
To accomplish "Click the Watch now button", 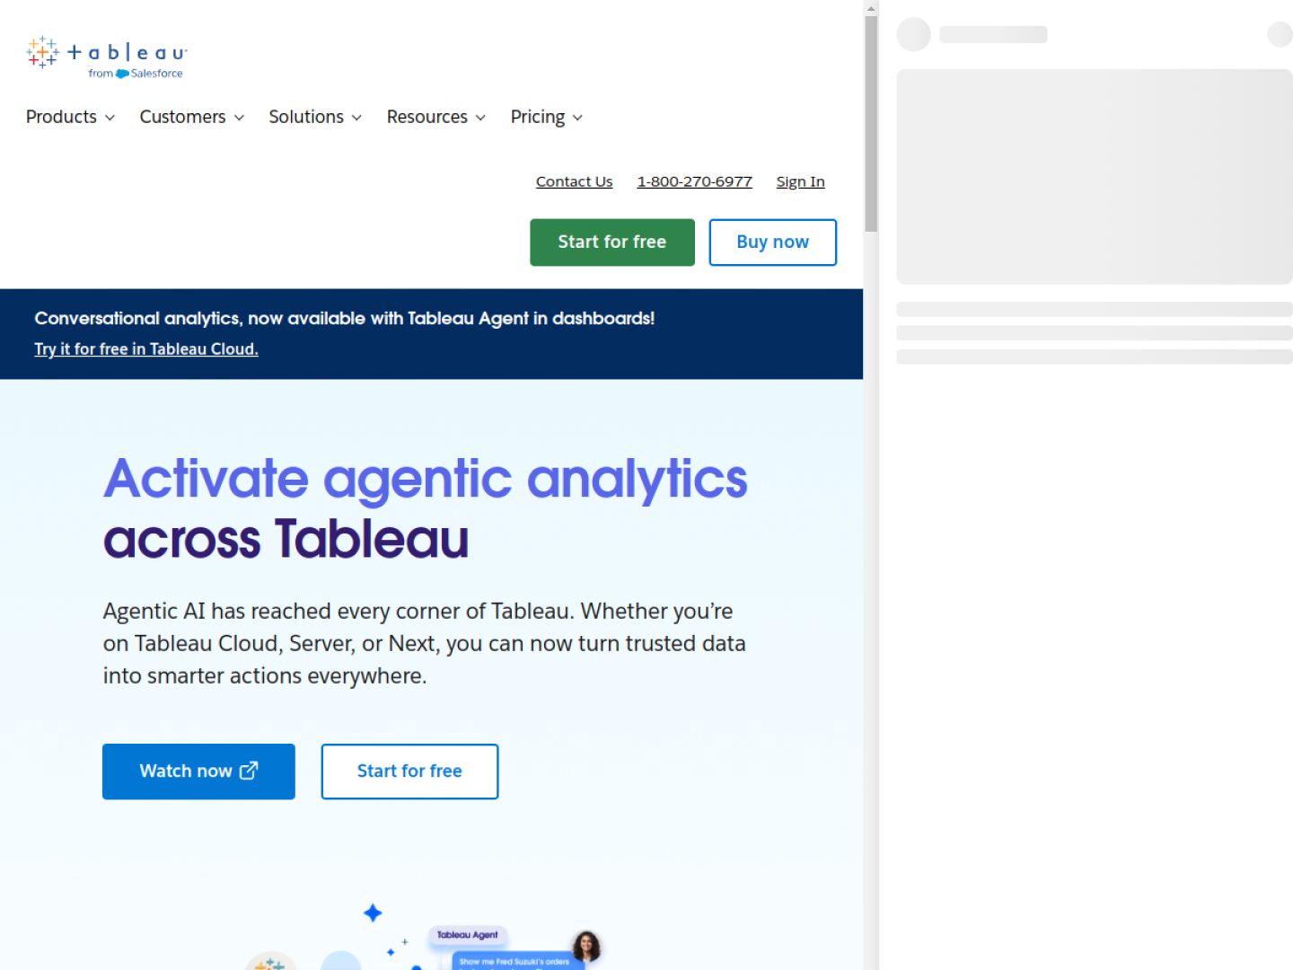I will [198, 772].
